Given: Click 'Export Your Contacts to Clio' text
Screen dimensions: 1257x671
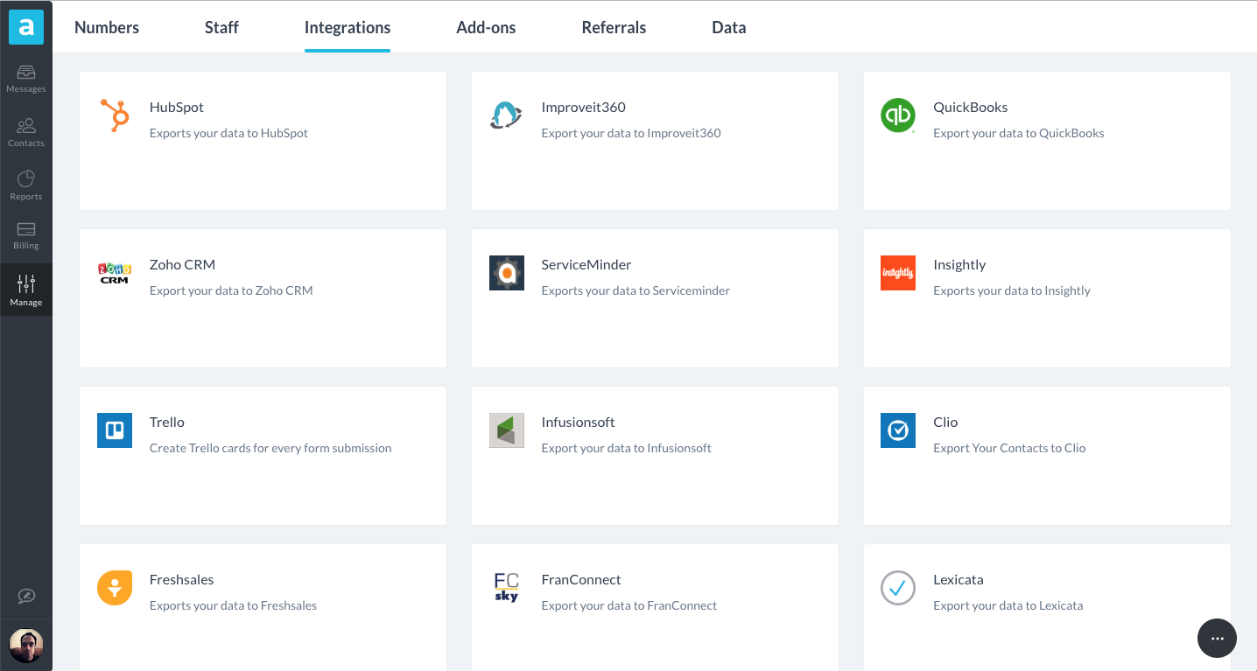Looking at the screenshot, I should 1009,448.
